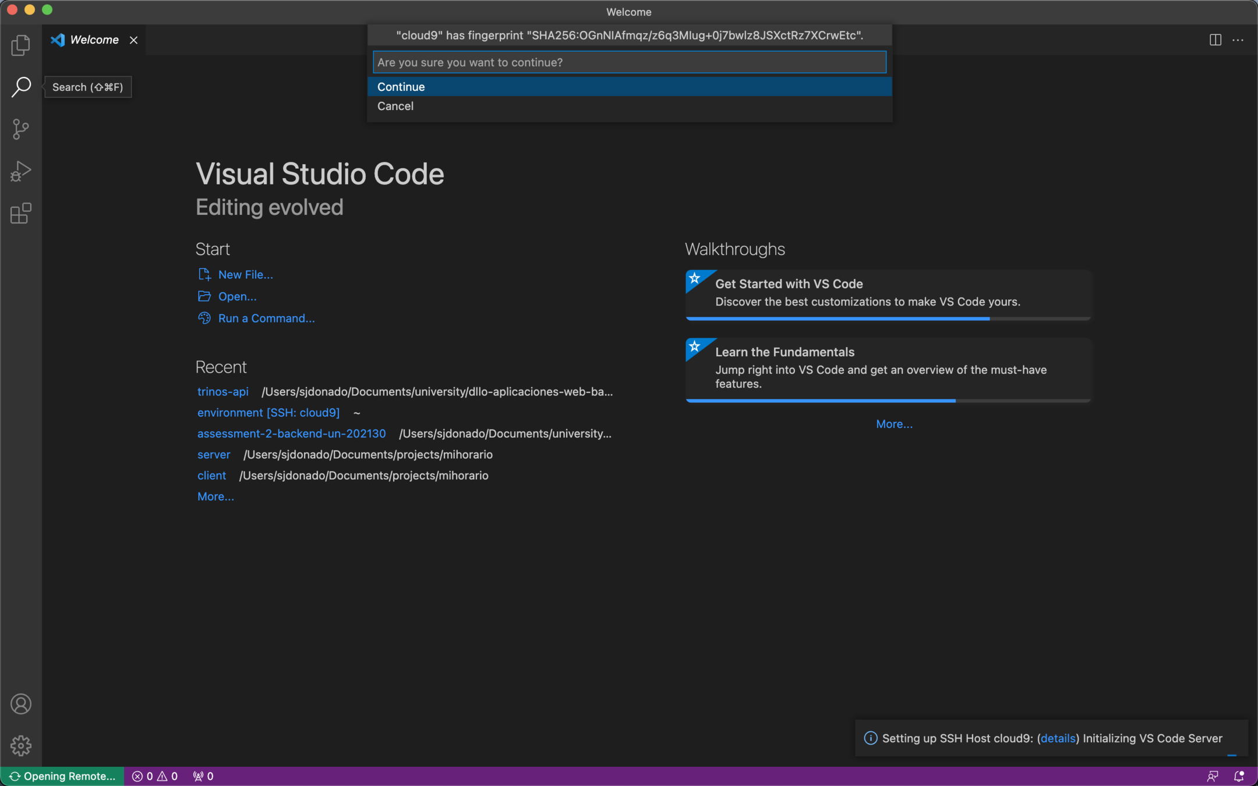
Task: Click the split editor right icon
Action: tap(1215, 40)
